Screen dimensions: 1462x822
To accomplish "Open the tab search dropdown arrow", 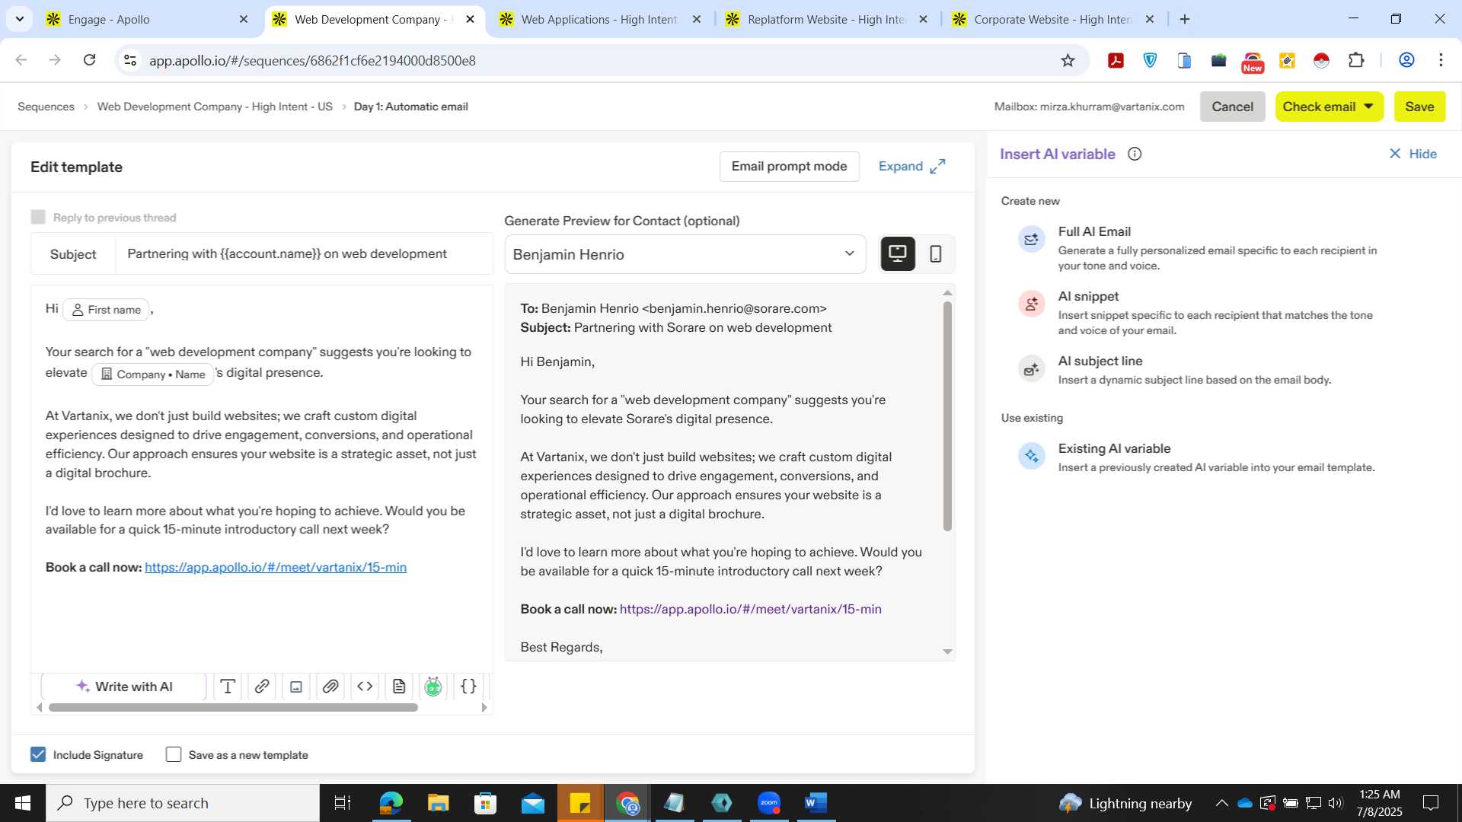I will coord(19,19).
